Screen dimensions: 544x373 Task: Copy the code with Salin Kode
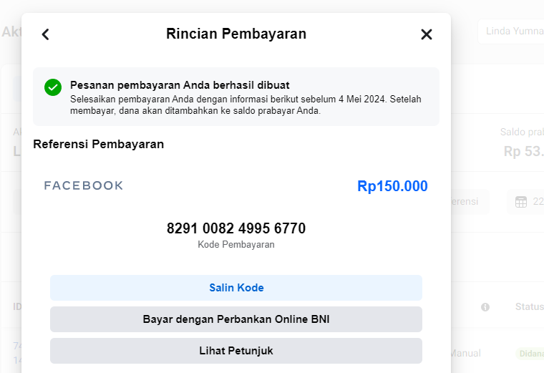(236, 288)
